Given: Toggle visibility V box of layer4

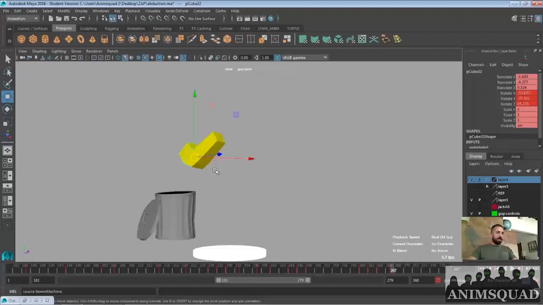Looking at the screenshot, I should coord(471,180).
